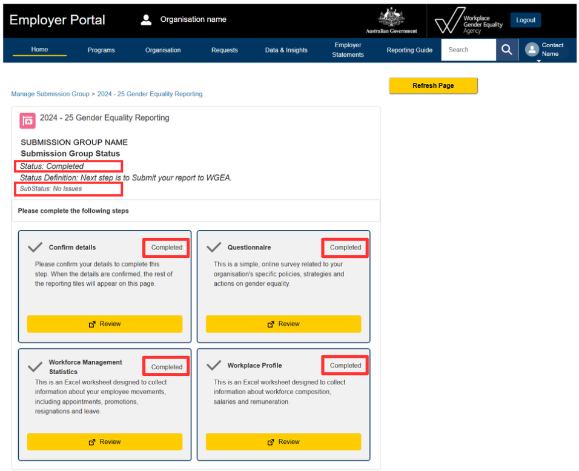The height and width of the screenshot is (471, 579).
Task: Review the Workforce Management Statistics step
Action: [x=104, y=442]
